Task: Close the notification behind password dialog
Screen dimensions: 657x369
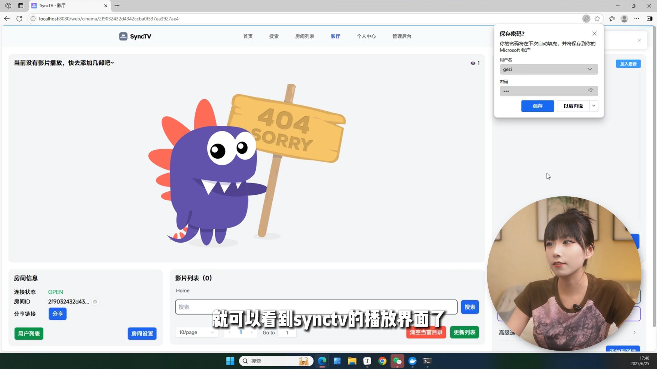Action: [x=639, y=40]
